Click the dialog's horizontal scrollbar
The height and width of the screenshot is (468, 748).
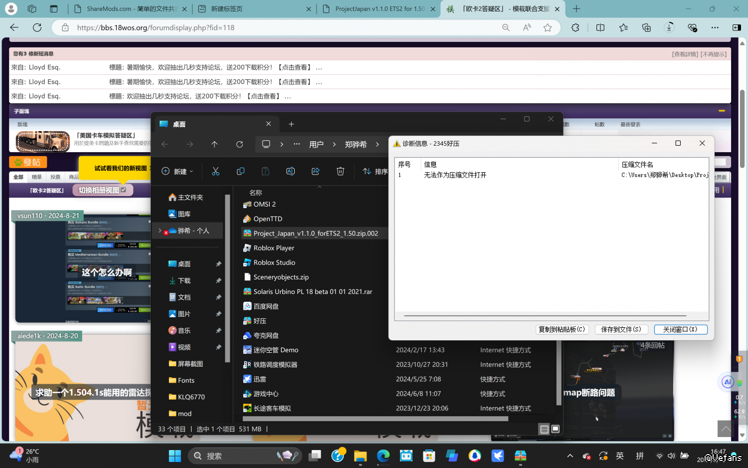[545, 316]
